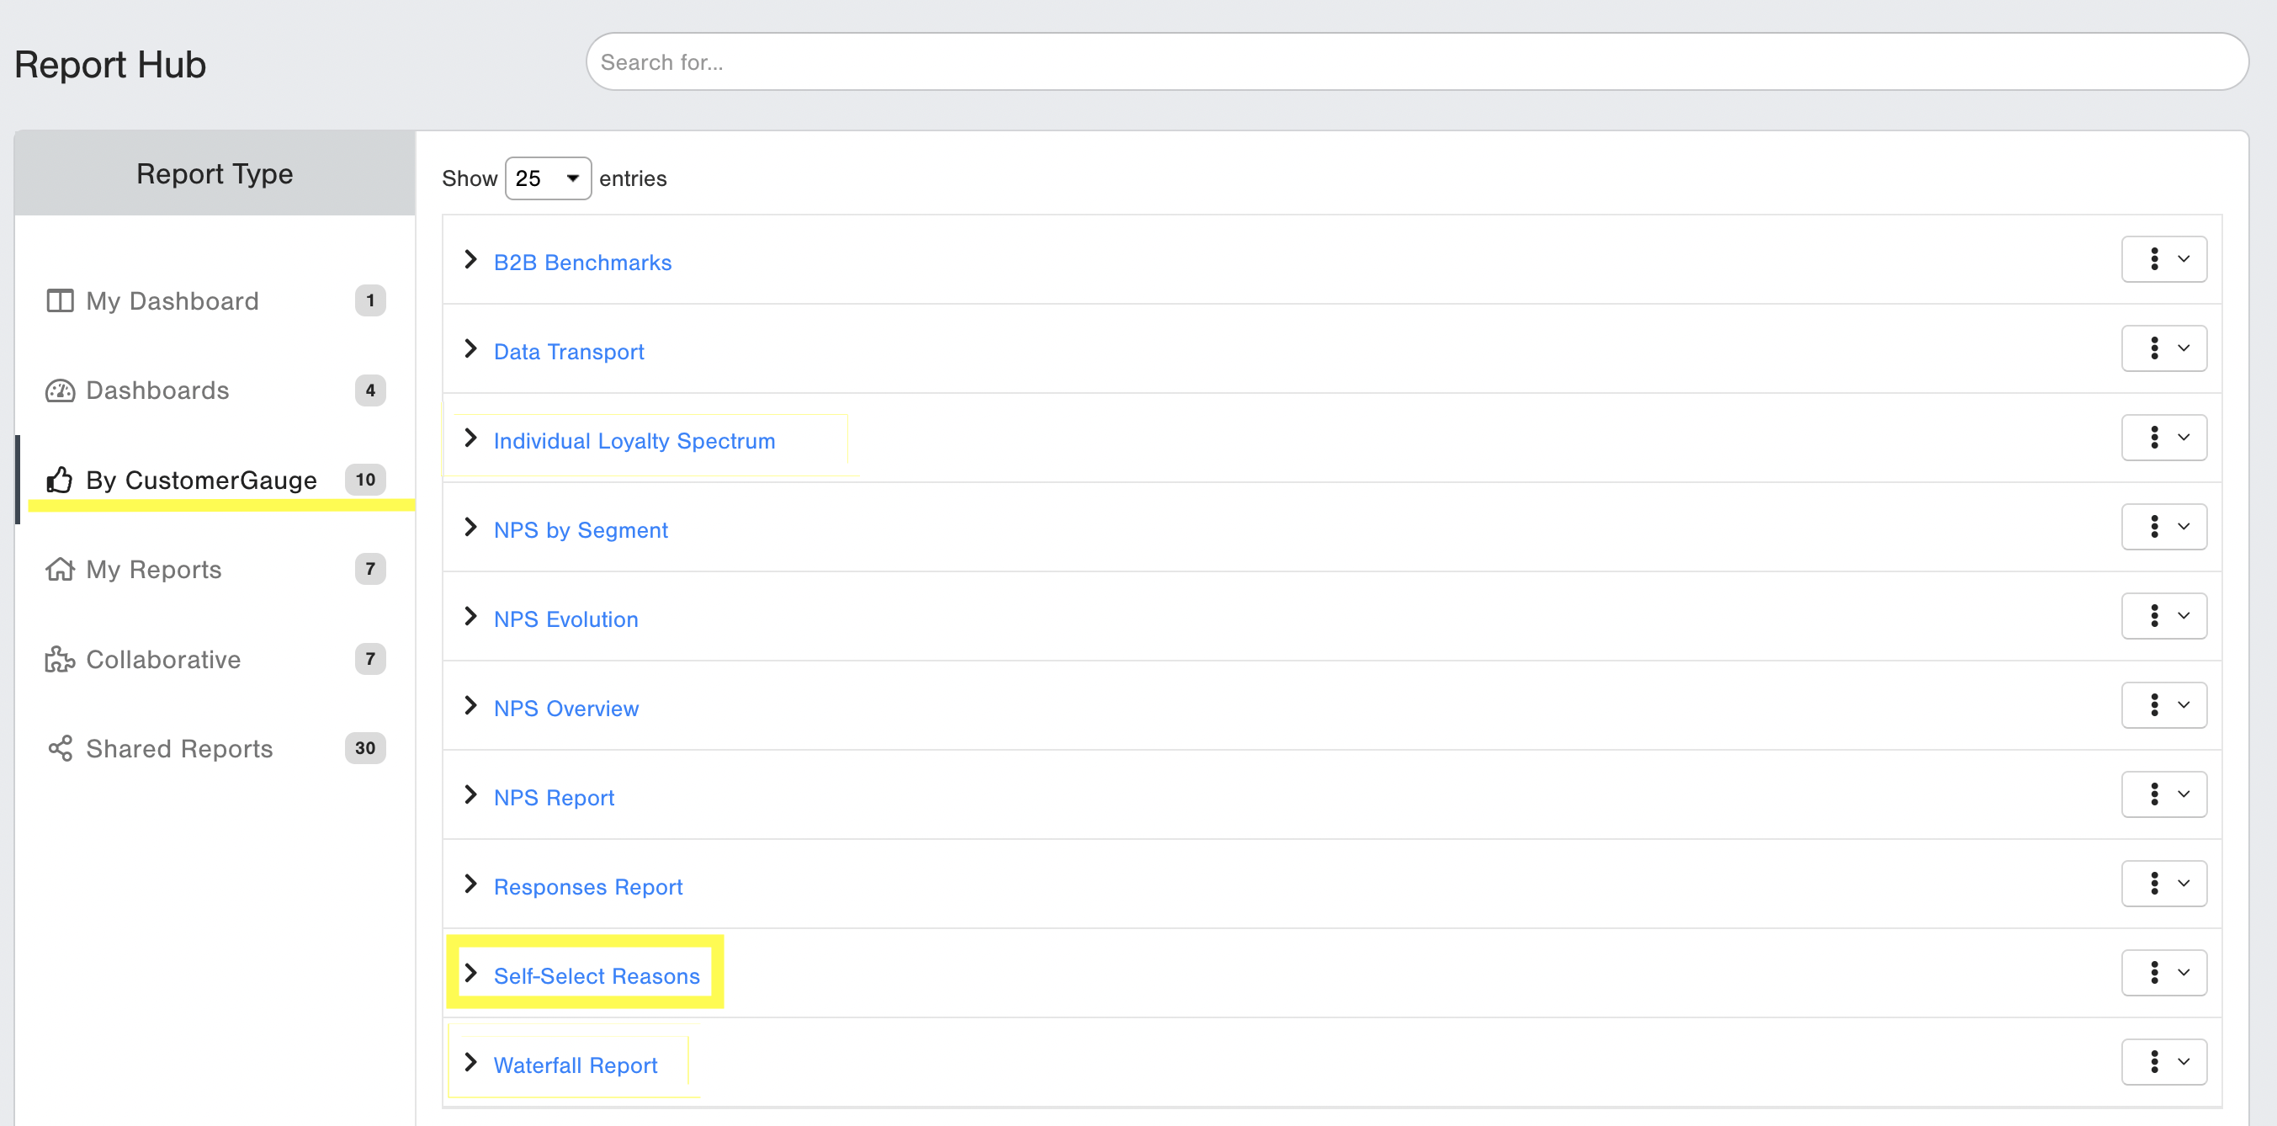Viewport: 2277px width, 1126px height.
Task: Click the Shared Reports share icon
Action: pyautogui.click(x=59, y=747)
